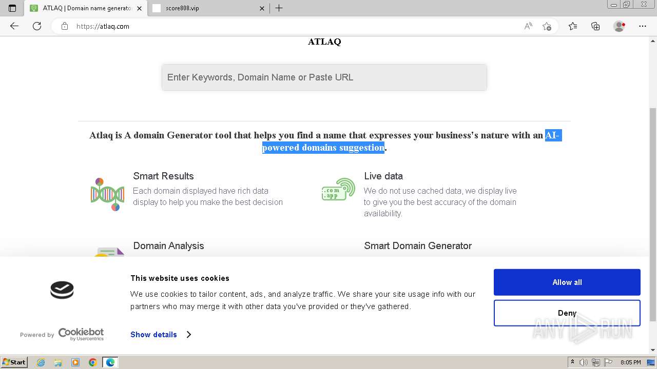Close the ATLAQ tab
Screen dimensions: 657x369
[x=139, y=8]
